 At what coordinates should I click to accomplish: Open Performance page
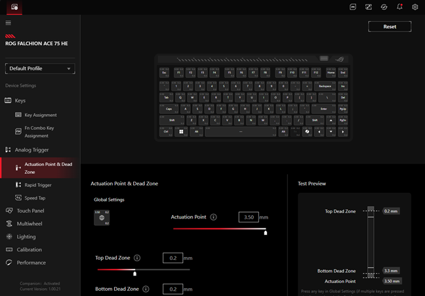coord(31,263)
